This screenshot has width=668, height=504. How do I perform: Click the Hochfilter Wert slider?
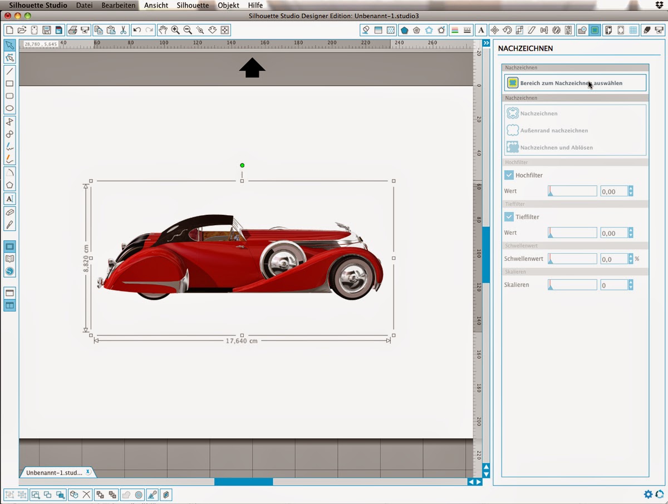[x=572, y=191]
